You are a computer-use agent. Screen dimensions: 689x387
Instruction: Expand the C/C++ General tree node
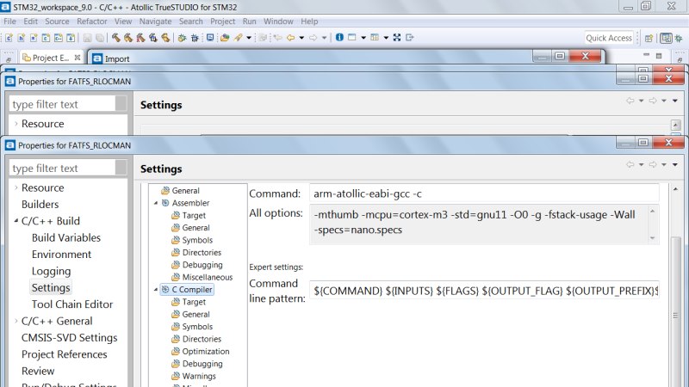(x=16, y=321)
